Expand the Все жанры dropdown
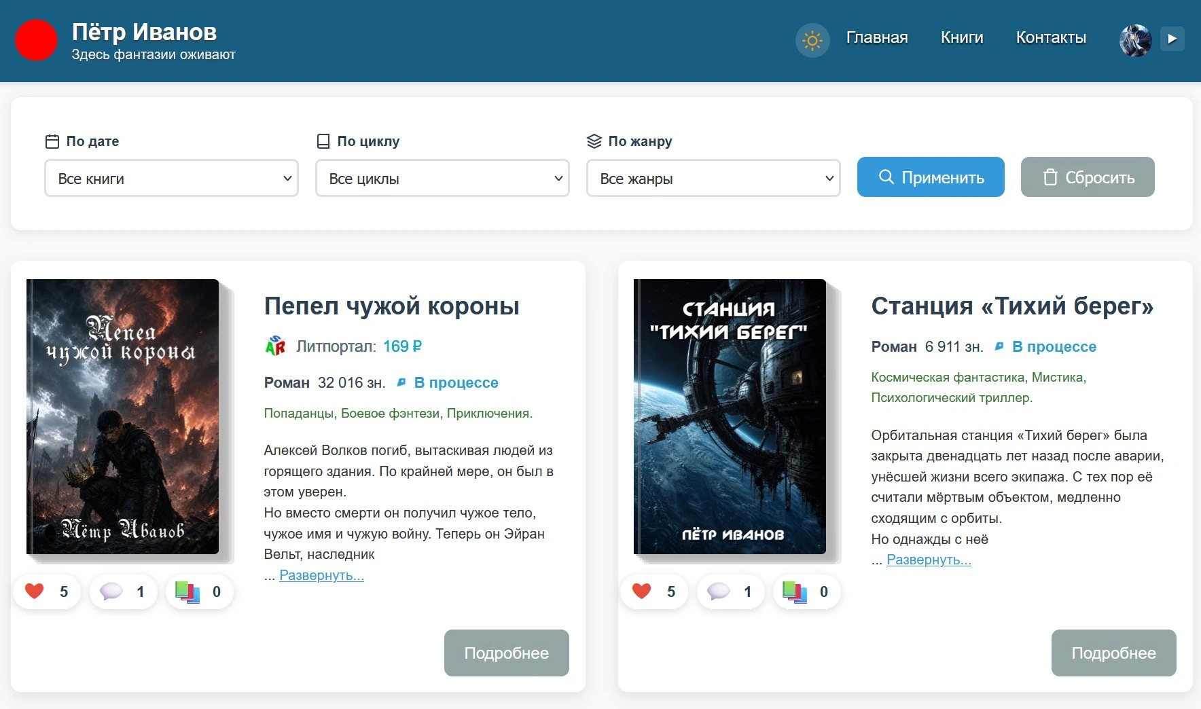The width and height of the screenshot is (1201, 709). (x=713, y=178)
